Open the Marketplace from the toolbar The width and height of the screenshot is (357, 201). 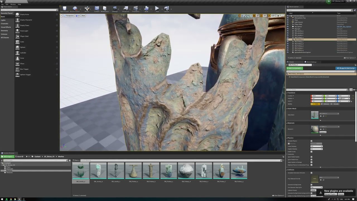coord(105,9)
